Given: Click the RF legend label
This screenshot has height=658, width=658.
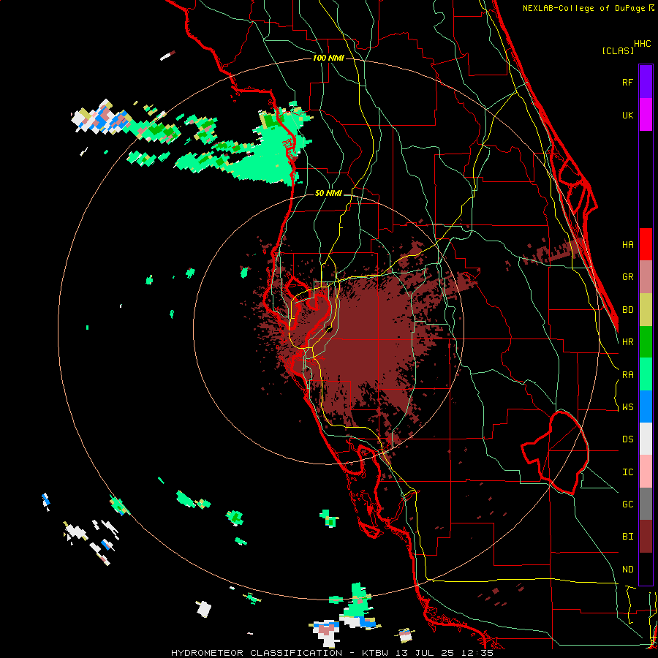Looking at the screenshot, I should point(627,82).
